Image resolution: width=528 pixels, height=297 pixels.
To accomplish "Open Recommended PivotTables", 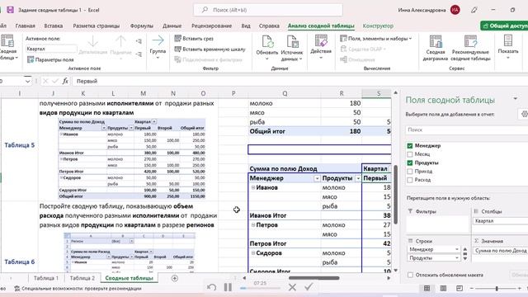I will [470, 48].
